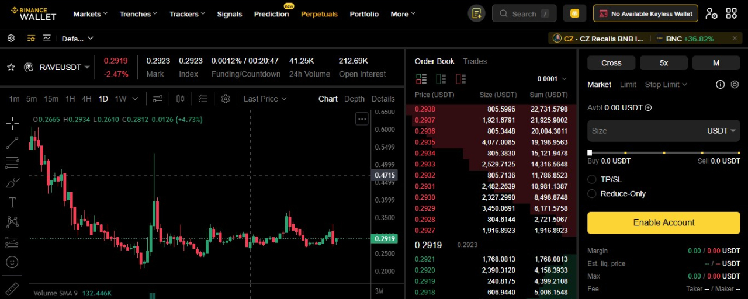Dismiss the news ticker banner
748x299 pixels.
735,39
